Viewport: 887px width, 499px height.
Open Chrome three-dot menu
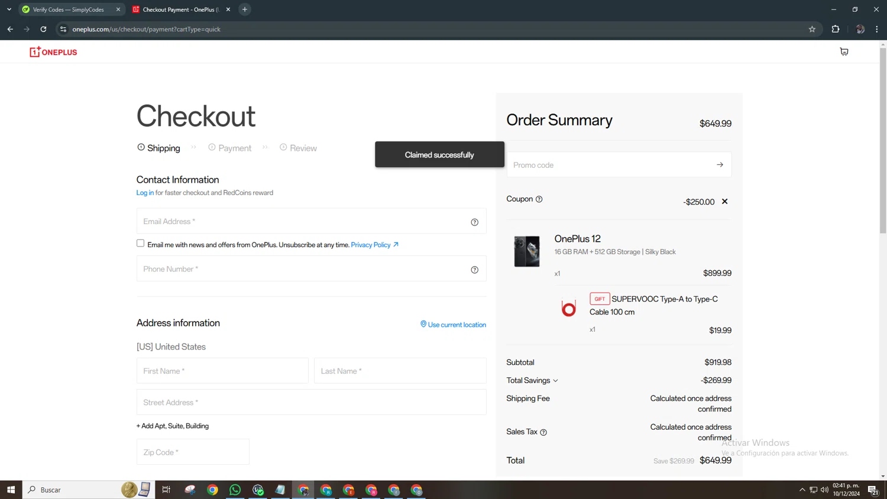(x=877, y=29)
